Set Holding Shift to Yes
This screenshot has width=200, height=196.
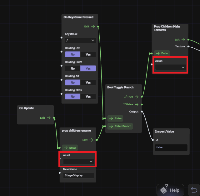point(88,69)
